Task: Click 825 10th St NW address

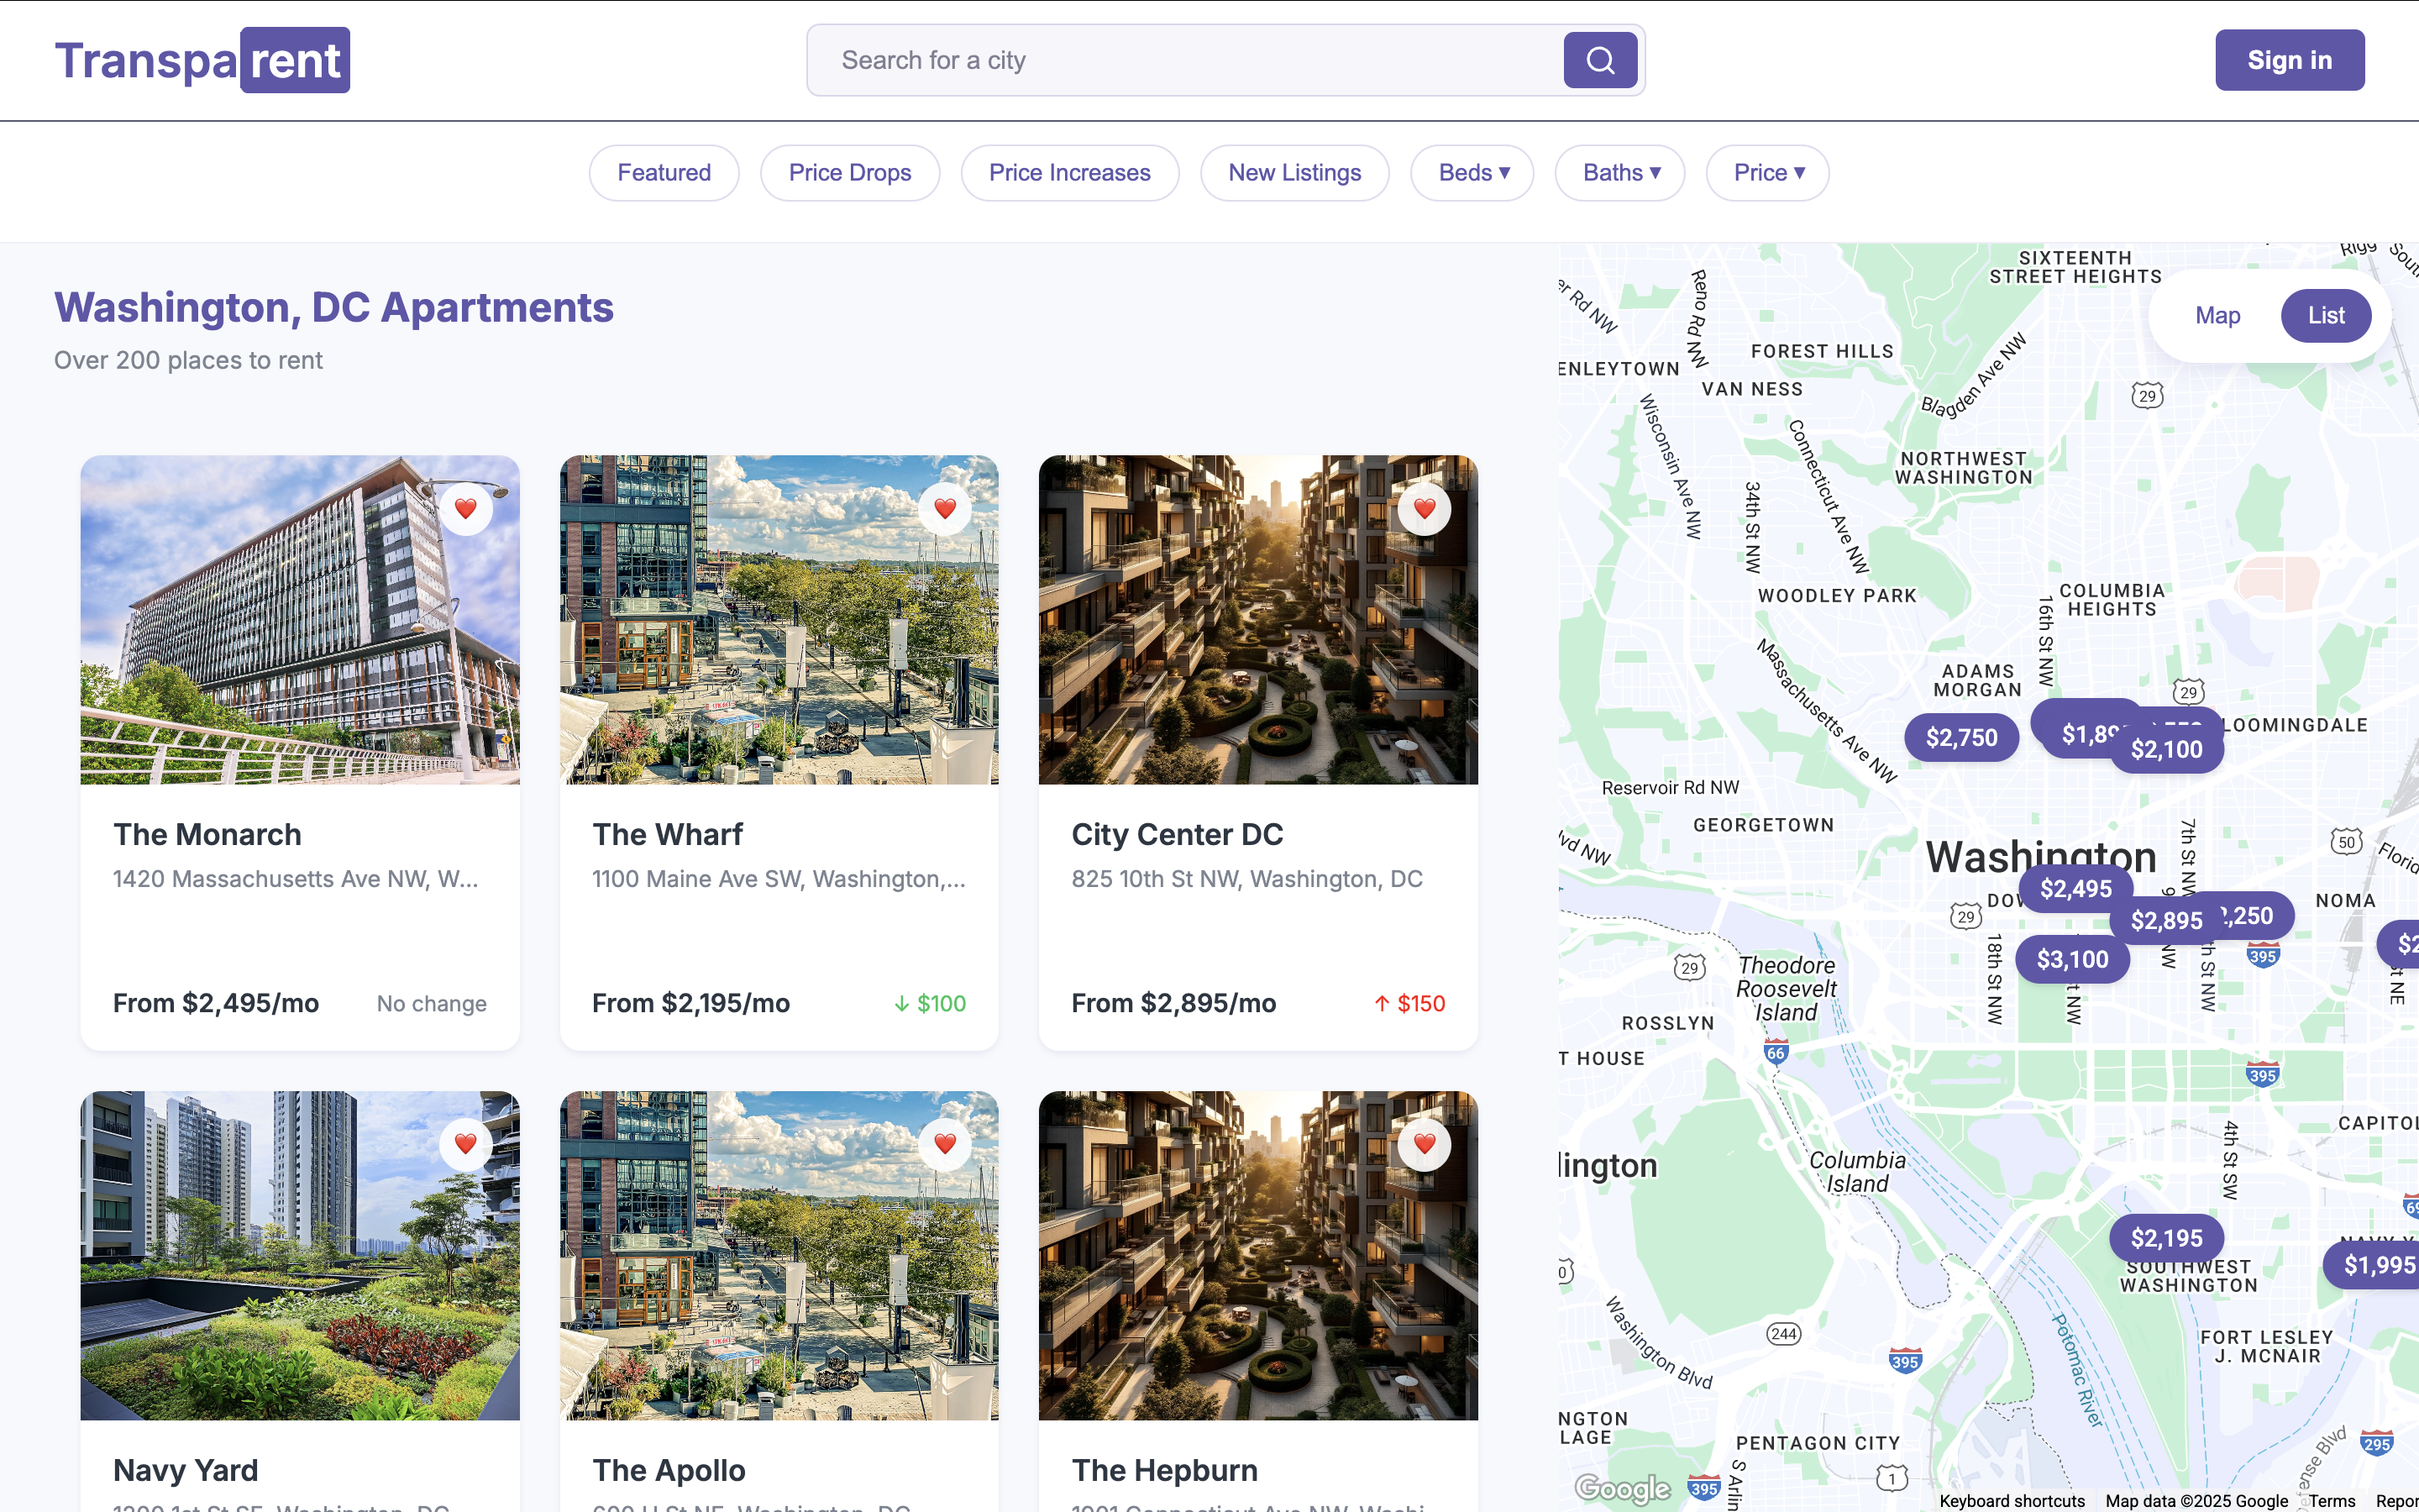Action: pos(1246,879)
